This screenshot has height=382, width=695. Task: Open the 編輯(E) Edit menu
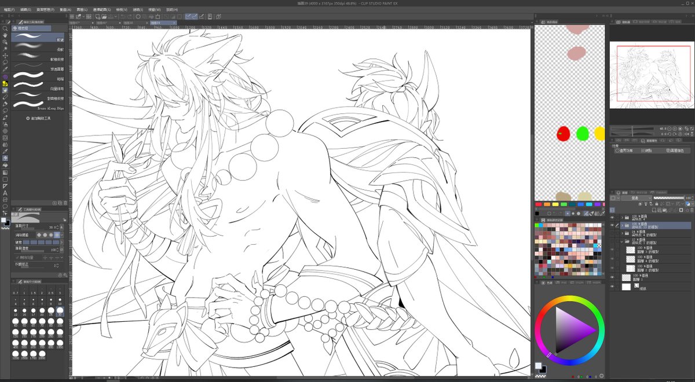27,10
